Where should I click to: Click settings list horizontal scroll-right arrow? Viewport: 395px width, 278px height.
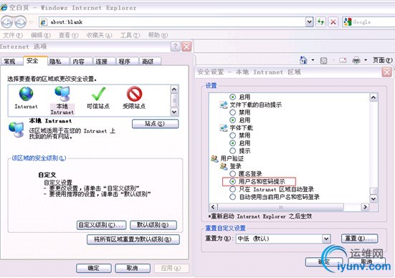tap(365, 207)
